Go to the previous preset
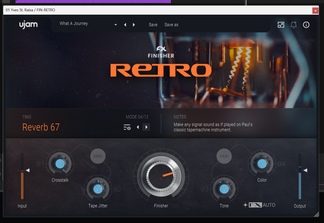This screenshot has width=324, height=223. pos(125,25)
